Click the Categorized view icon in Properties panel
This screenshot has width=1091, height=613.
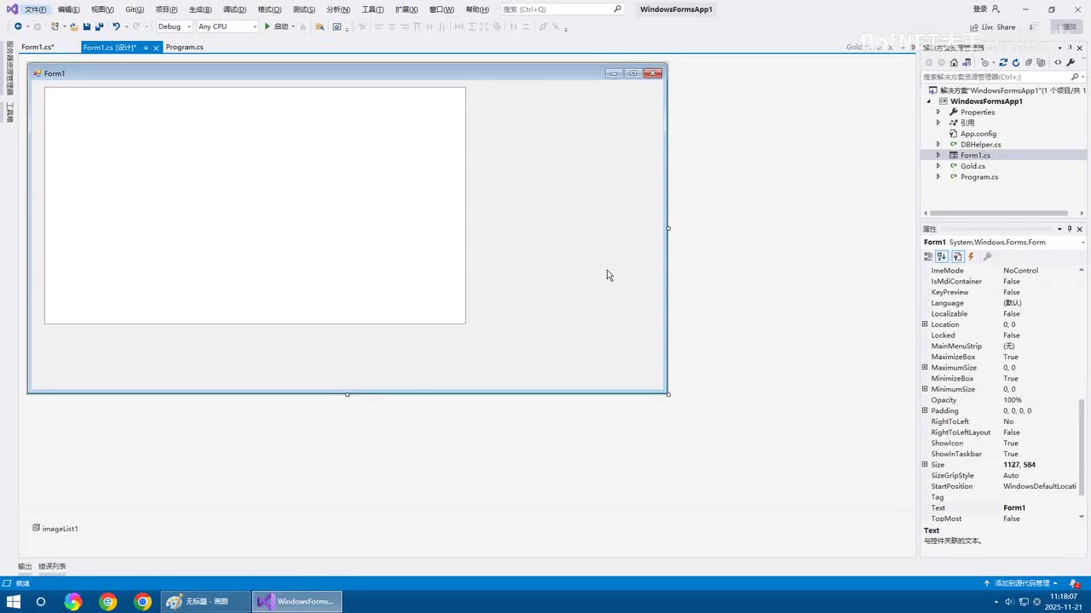click(928, 256)
